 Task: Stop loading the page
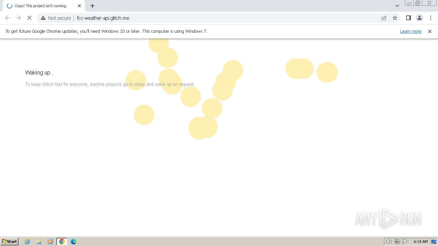pos(29,18)
